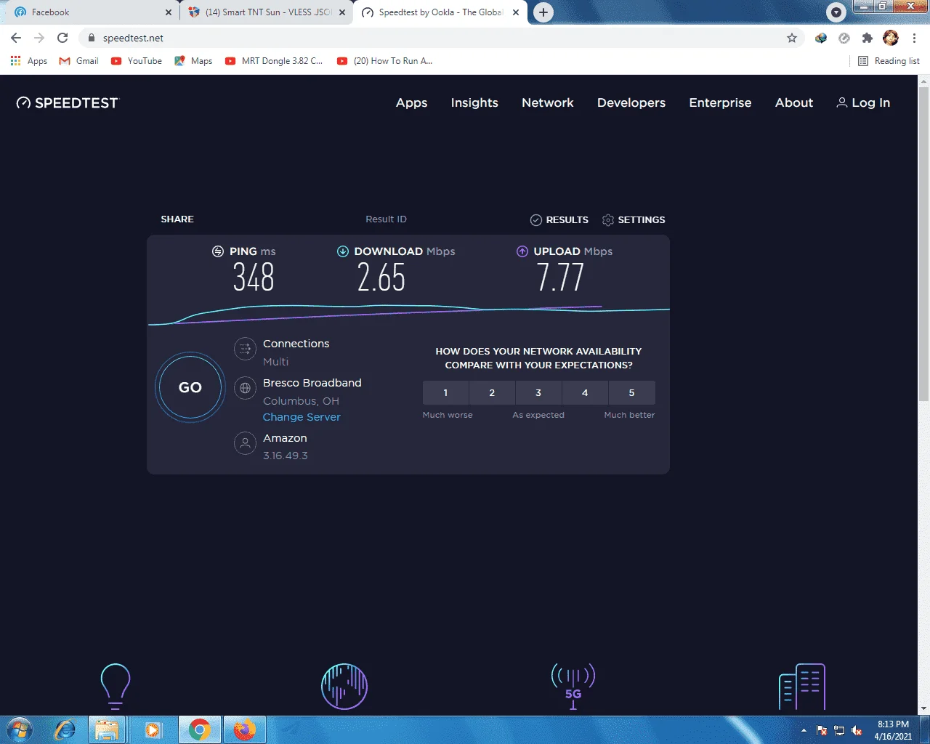This screenshot has width=930, height=744.
Task: Click Change Server link
Action: (x=302, y=417)
